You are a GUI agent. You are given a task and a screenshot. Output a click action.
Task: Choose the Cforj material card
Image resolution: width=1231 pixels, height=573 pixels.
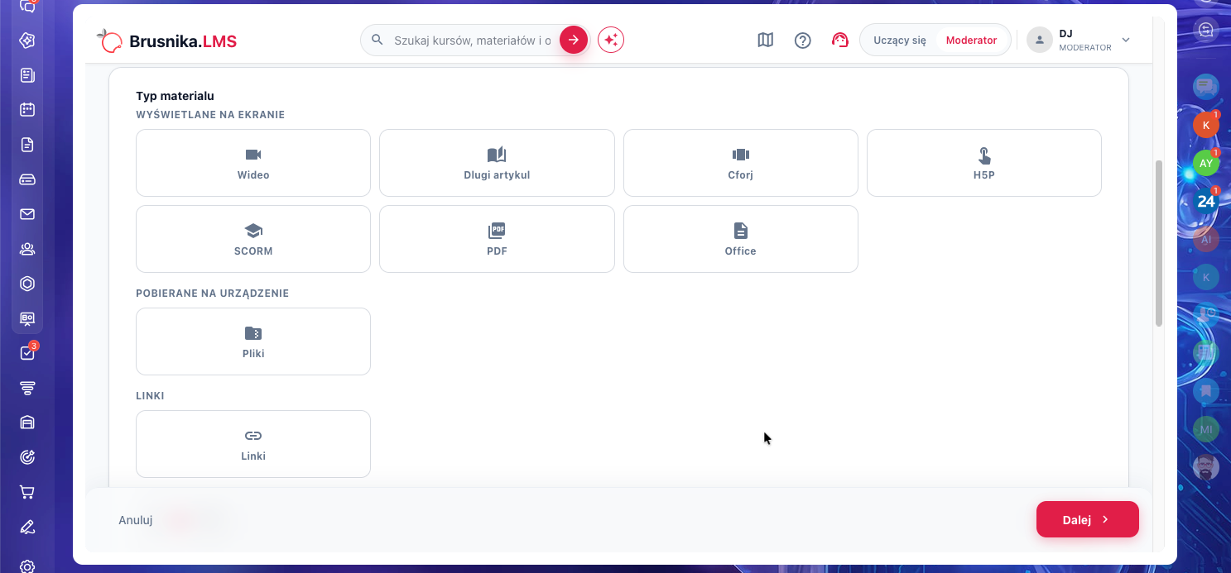click(741, 163)
